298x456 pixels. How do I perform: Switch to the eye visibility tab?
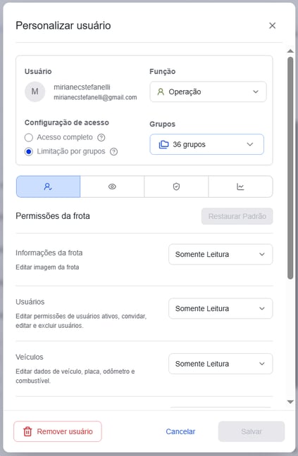tap(112, 186)
